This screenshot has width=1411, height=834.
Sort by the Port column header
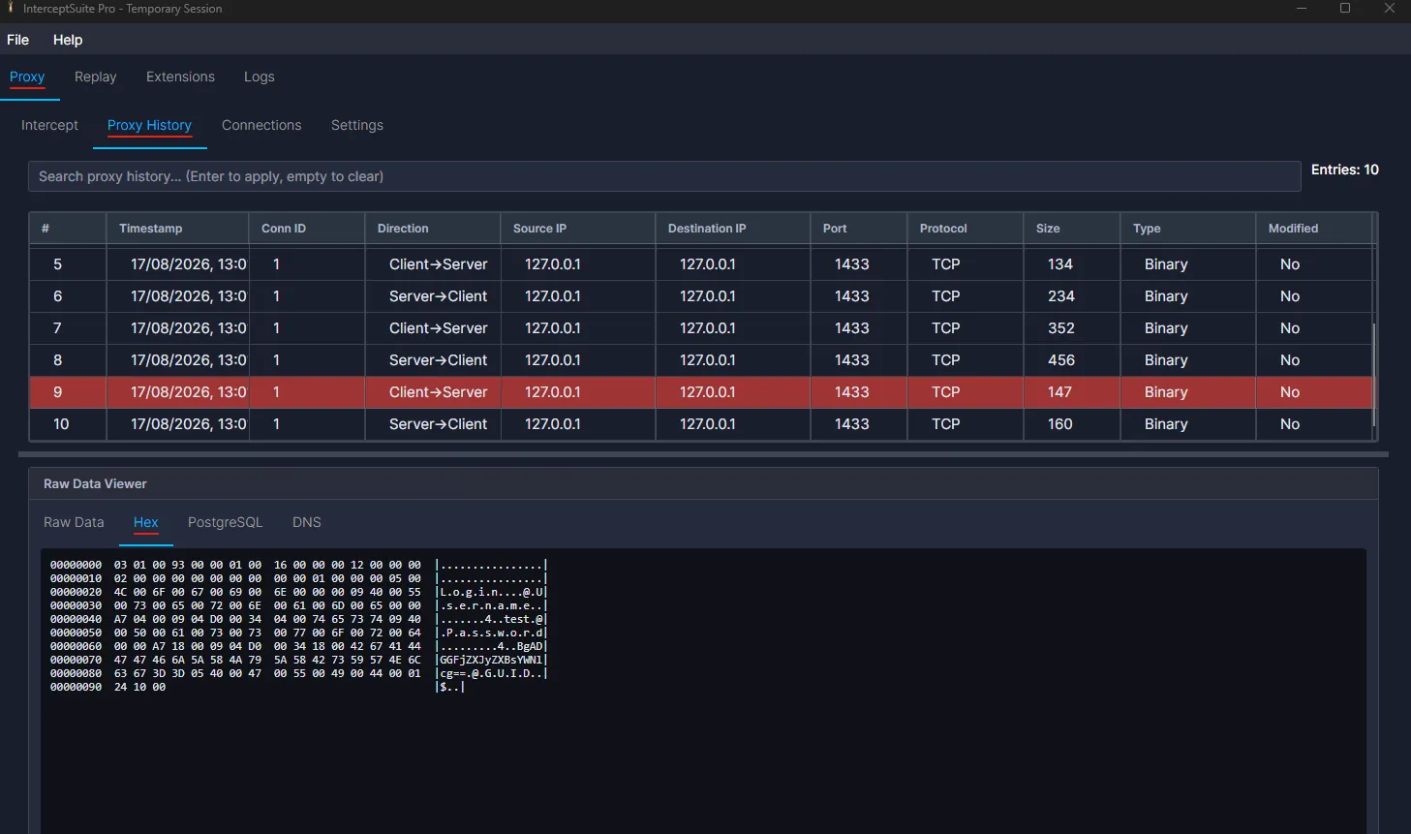[859, 229]
